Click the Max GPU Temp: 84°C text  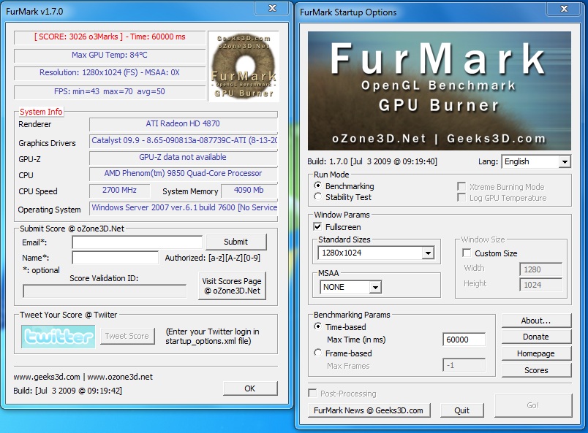(110, 55)
